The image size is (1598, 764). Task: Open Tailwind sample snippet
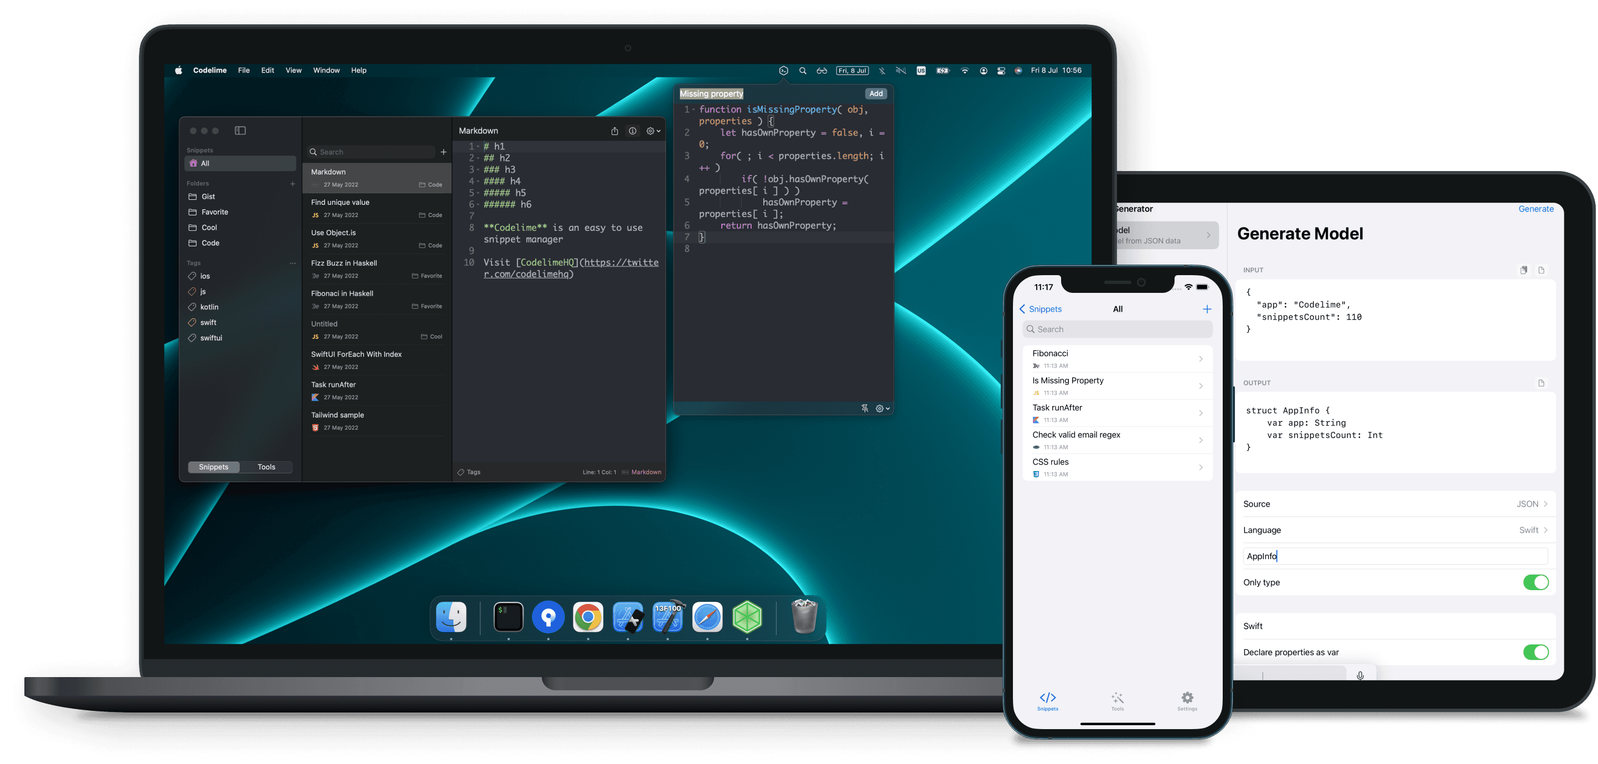click(x=376, y=421)
